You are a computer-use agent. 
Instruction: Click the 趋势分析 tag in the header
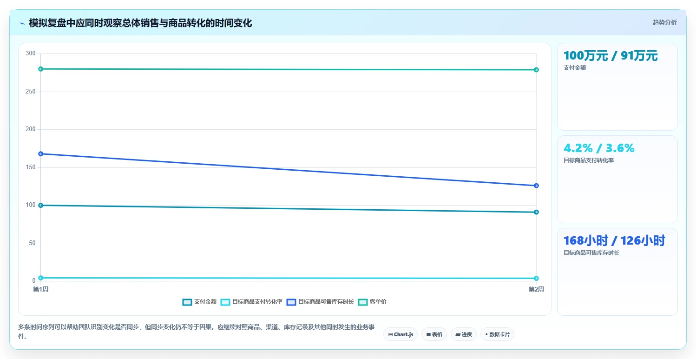pyautogui.click(x=664, y=22)
